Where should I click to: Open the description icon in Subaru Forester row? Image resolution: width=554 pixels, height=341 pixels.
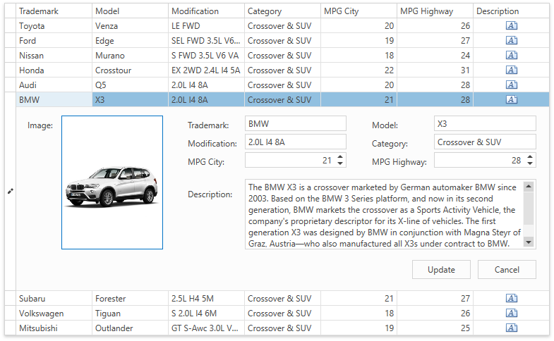(x=511, y=299)
